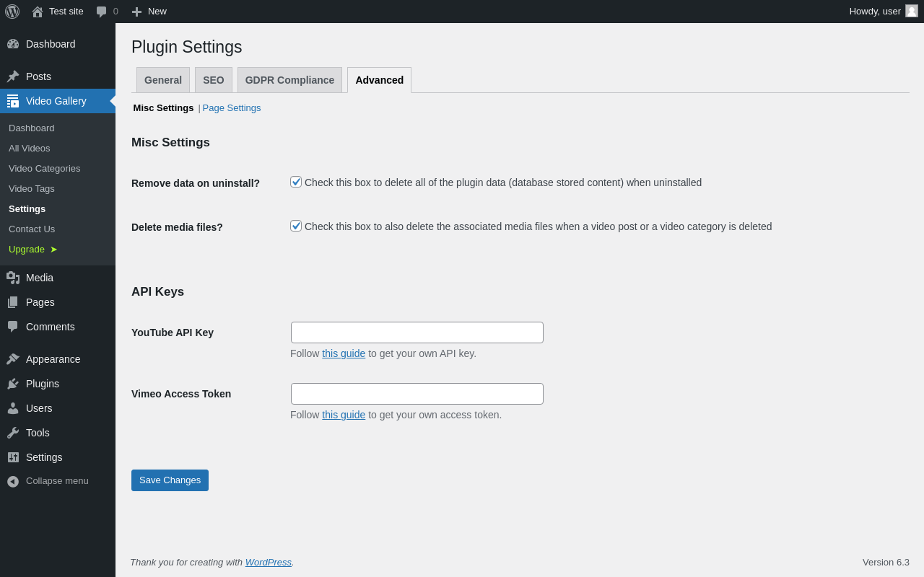Click the Plugins plug icon

(x=13, y=384)
